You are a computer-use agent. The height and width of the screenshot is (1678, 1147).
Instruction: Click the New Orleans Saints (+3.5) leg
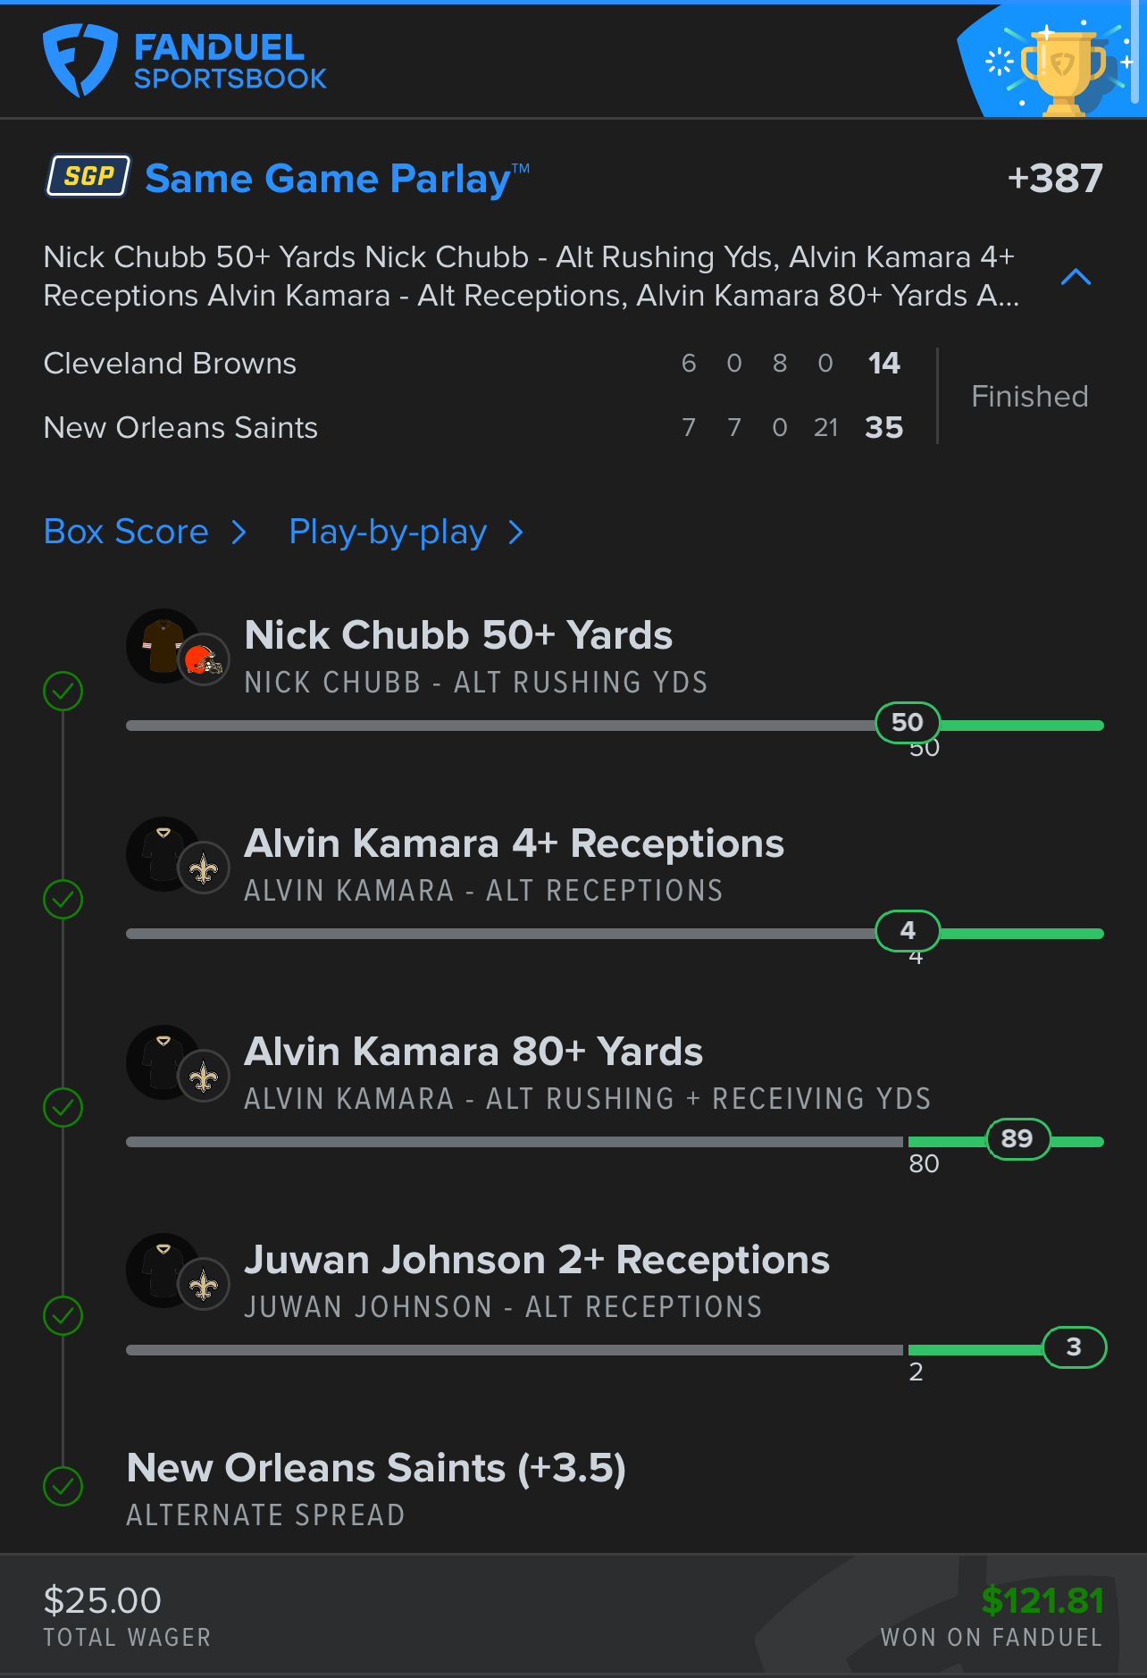pos(376,1468)
